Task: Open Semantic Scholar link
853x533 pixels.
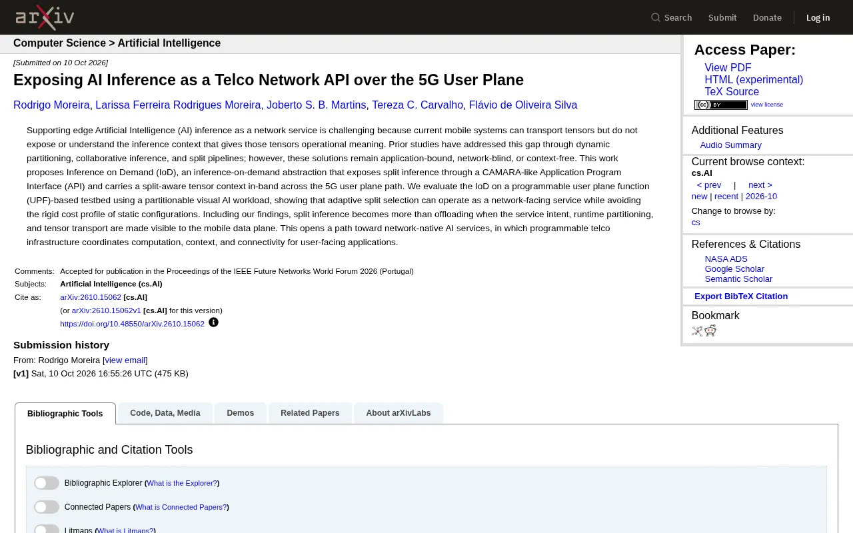Action: (738, 279)
